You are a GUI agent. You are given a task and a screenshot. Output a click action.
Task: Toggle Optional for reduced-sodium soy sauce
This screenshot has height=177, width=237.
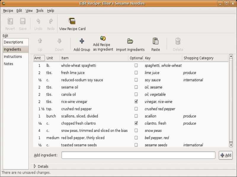[136, 80]
